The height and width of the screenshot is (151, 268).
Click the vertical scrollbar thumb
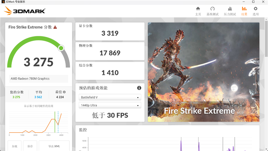coord(266,39)
